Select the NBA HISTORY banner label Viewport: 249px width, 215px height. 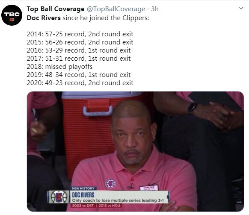click(83, 188)
